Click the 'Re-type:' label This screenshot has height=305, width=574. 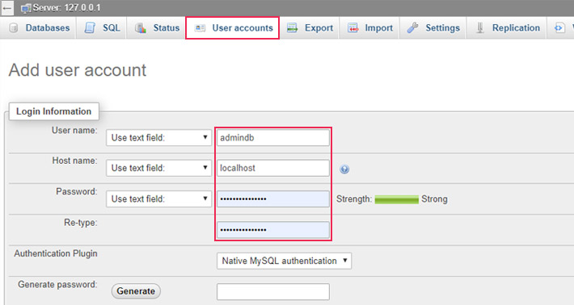click(x=81, y=223)
